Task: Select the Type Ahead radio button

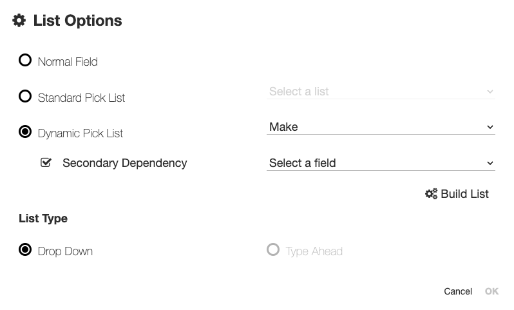Action: (273, 250)
